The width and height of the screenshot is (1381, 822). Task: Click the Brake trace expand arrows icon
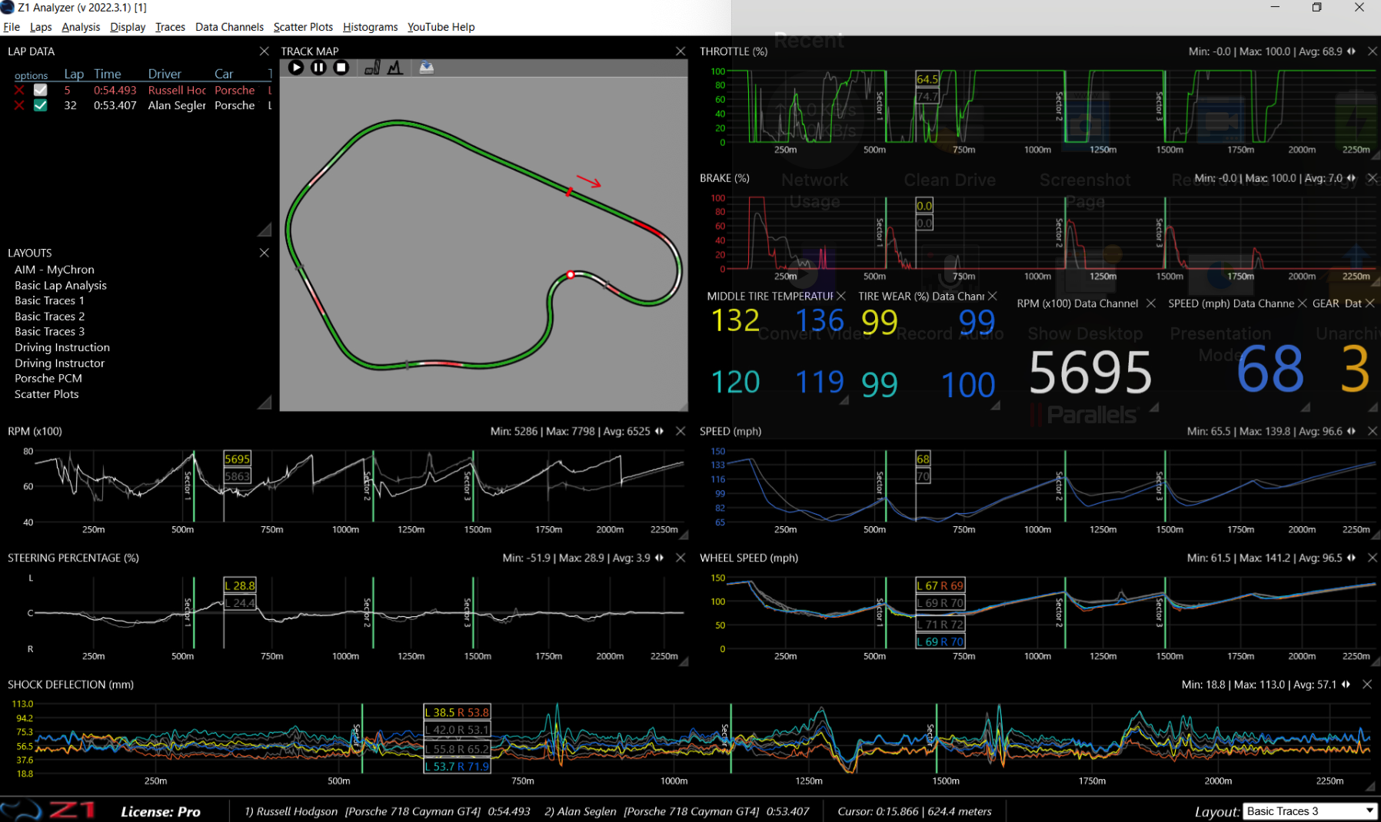1352,177
